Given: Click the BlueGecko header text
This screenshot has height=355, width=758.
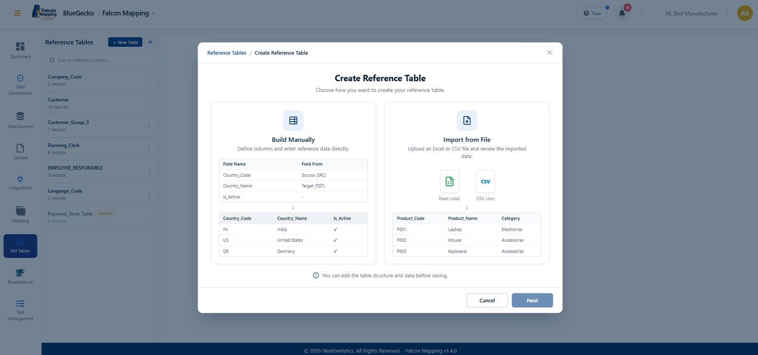Looking at the screenshot, I should 78,13.
